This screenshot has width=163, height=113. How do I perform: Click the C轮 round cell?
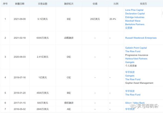click(69, 78)
